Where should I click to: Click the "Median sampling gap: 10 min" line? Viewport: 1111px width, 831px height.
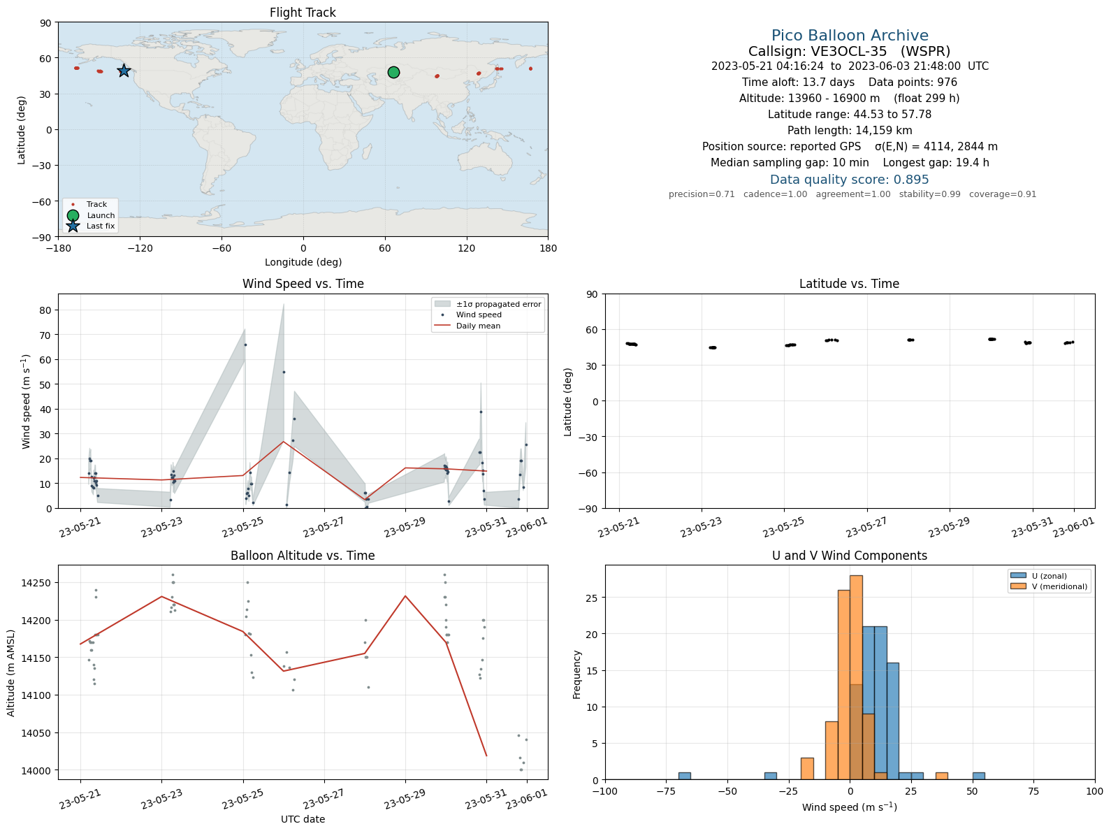click(x=850, y=163)
